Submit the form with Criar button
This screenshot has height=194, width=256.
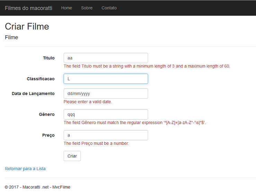[72, 156]
